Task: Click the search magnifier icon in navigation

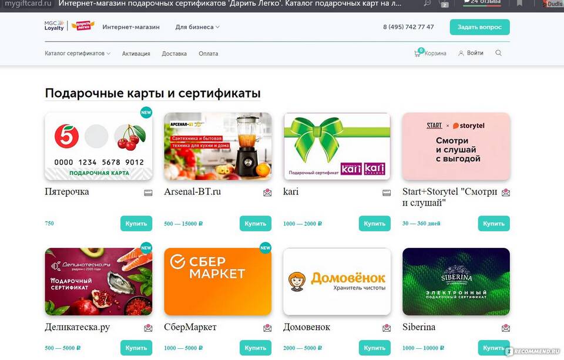Action: coord(498,53)
